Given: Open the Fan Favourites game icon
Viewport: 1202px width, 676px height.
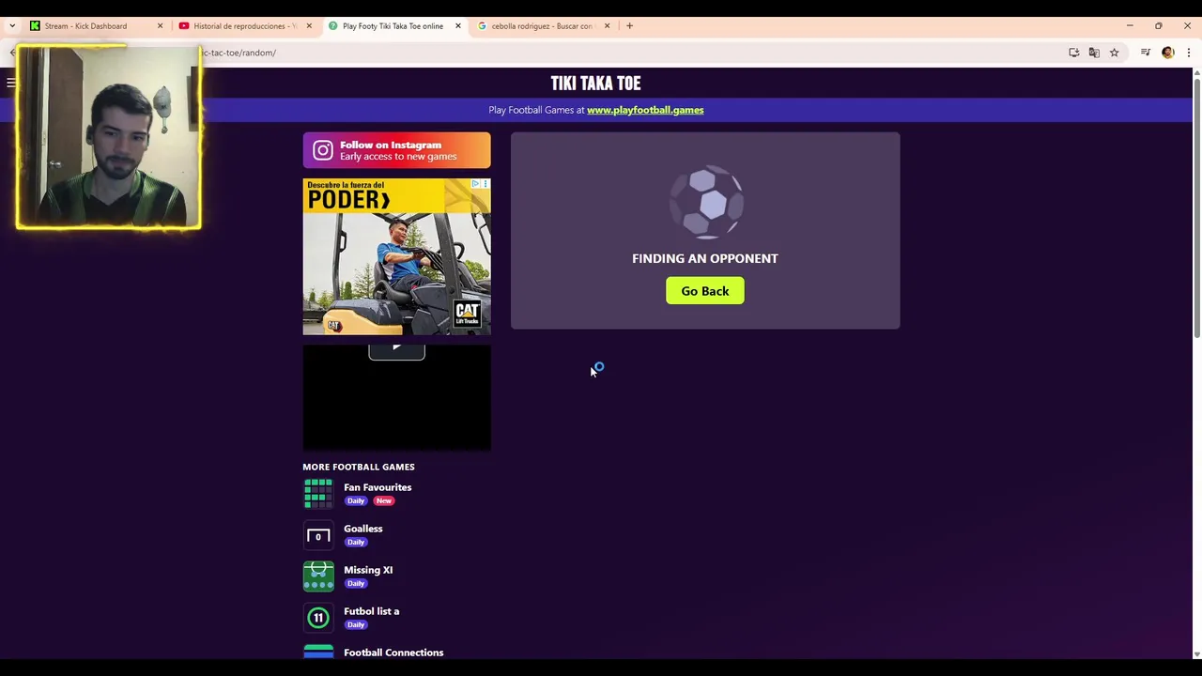Looking at the screenshot, I should coord(318,494).
